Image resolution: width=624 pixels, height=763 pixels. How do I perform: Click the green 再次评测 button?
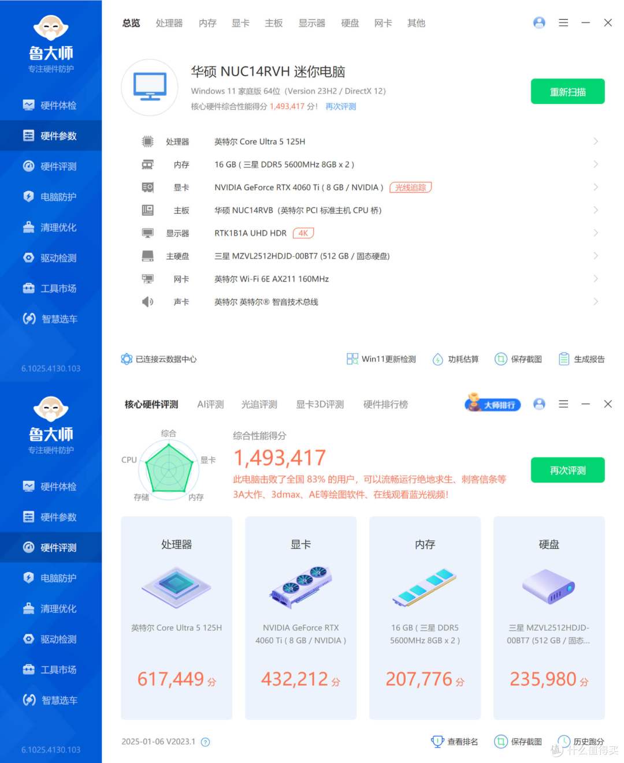coord(568,470)
